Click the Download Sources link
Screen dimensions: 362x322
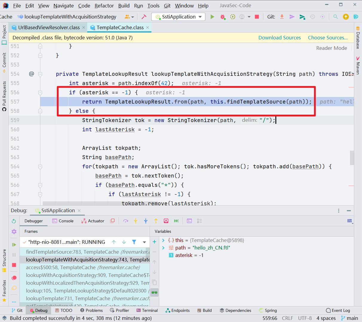[x=280, y=37]
